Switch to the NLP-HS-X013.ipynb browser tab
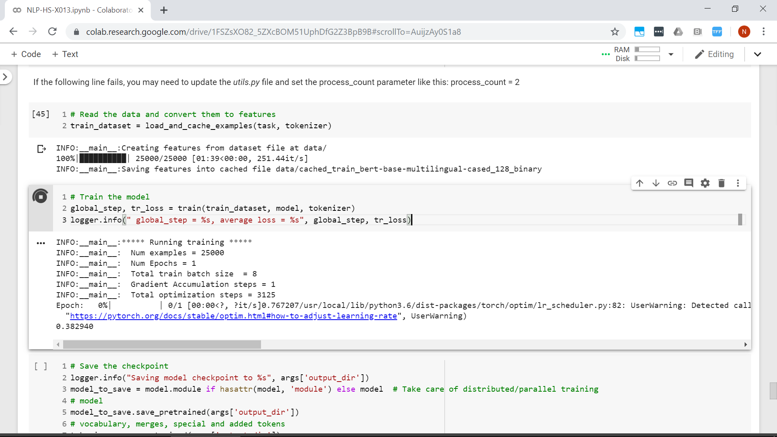The width and height of the screenshot is (777, 437). (x=73, y=10)
